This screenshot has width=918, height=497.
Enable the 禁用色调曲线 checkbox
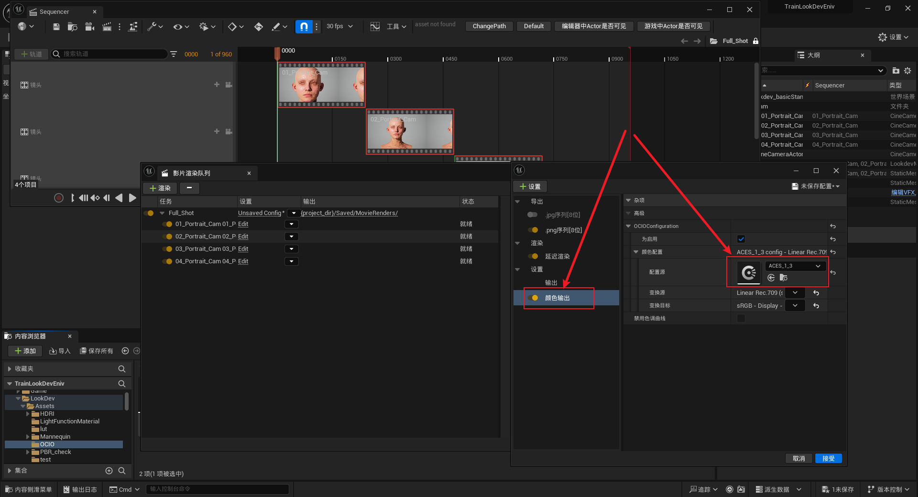coord(741,318)
